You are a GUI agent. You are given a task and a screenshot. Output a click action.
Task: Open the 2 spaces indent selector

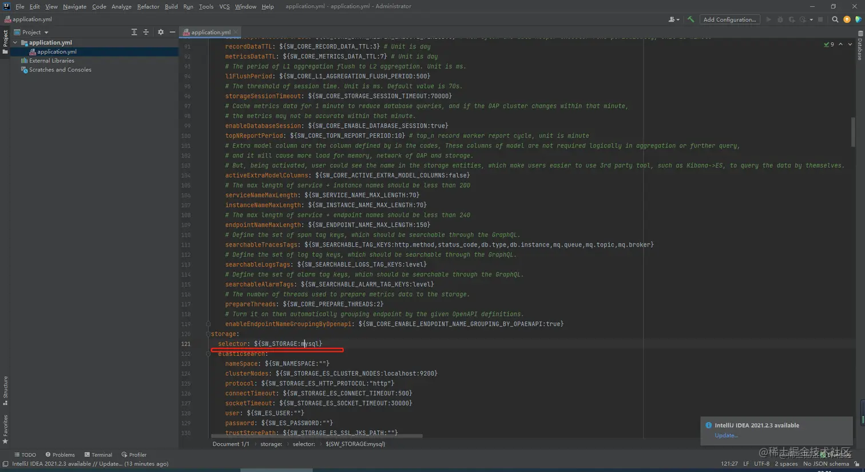click(786, 464)
